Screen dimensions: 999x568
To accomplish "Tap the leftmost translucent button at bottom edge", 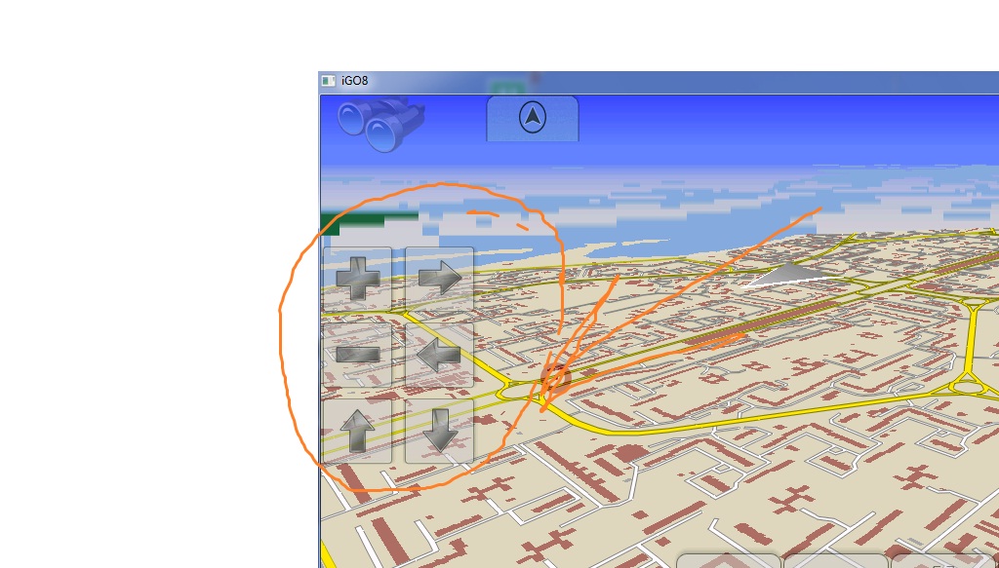I will click(x=728, y=560).
